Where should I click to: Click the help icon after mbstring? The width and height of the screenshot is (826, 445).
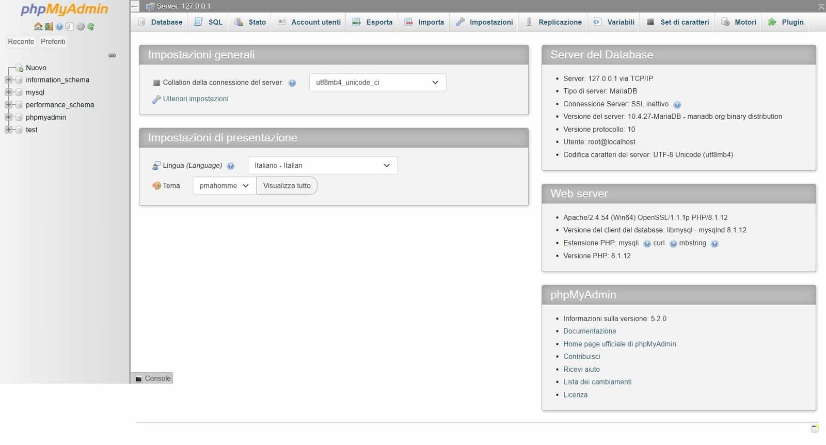point(714,244)
